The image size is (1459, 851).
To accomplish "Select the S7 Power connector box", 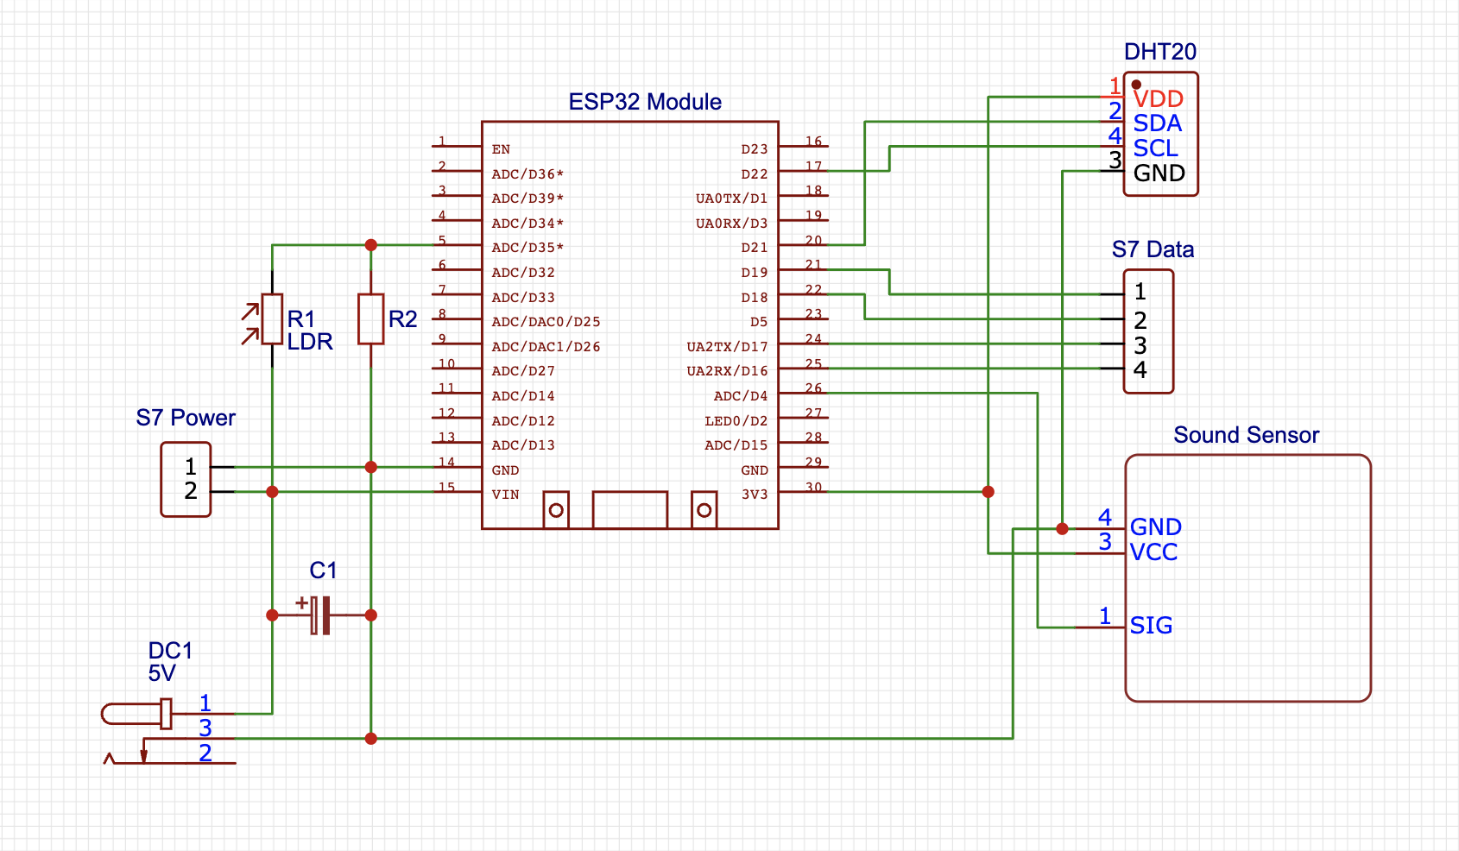I will (x=186, y=479).
